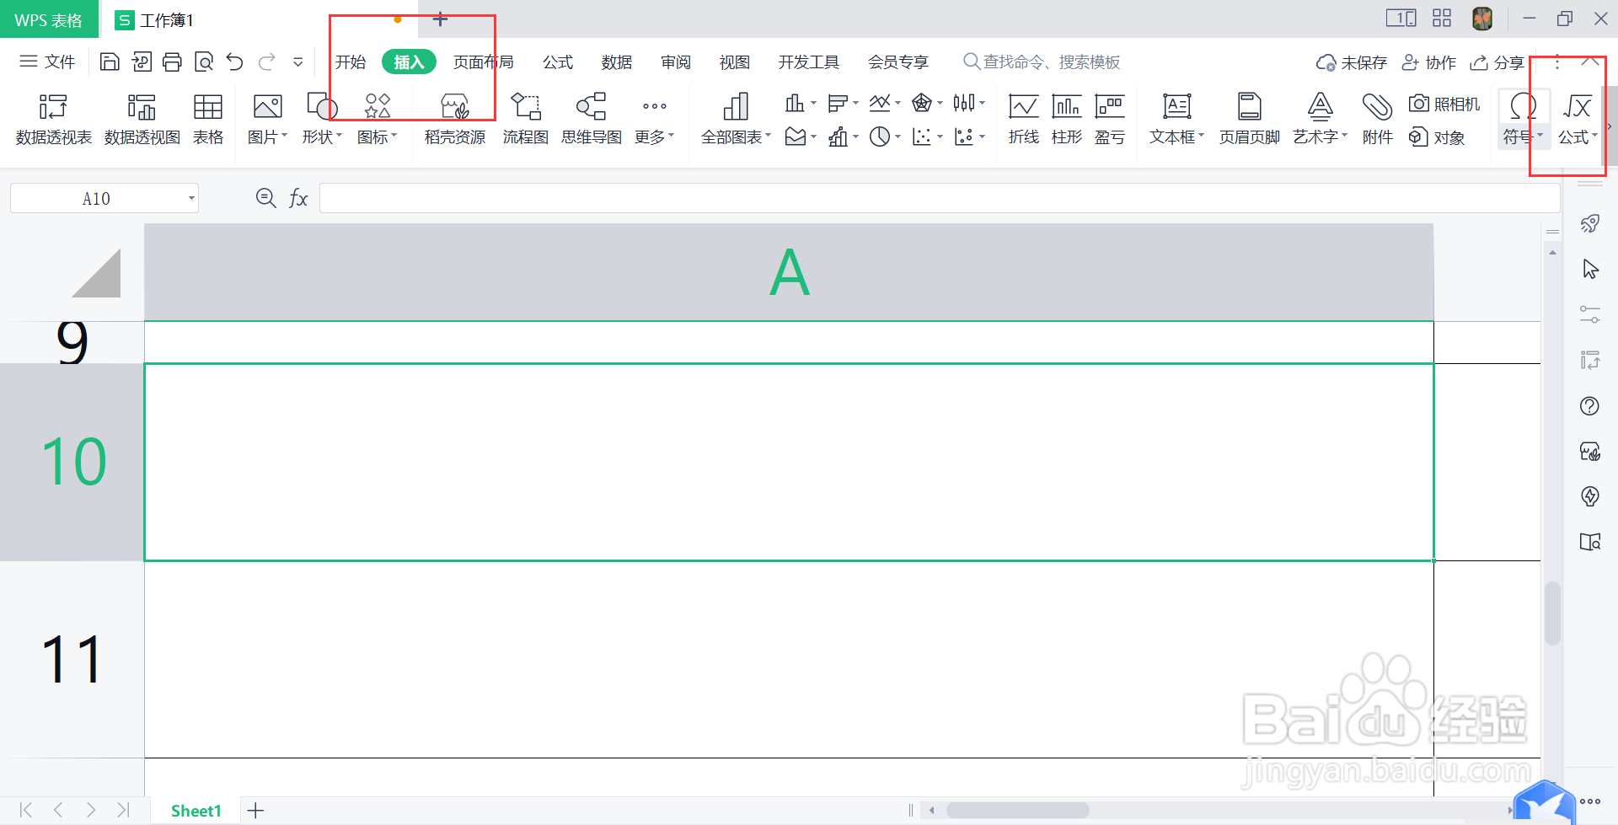The image size is (1618, 825).
Task: Switch to the 数据 tab
Action: (617, 62)
